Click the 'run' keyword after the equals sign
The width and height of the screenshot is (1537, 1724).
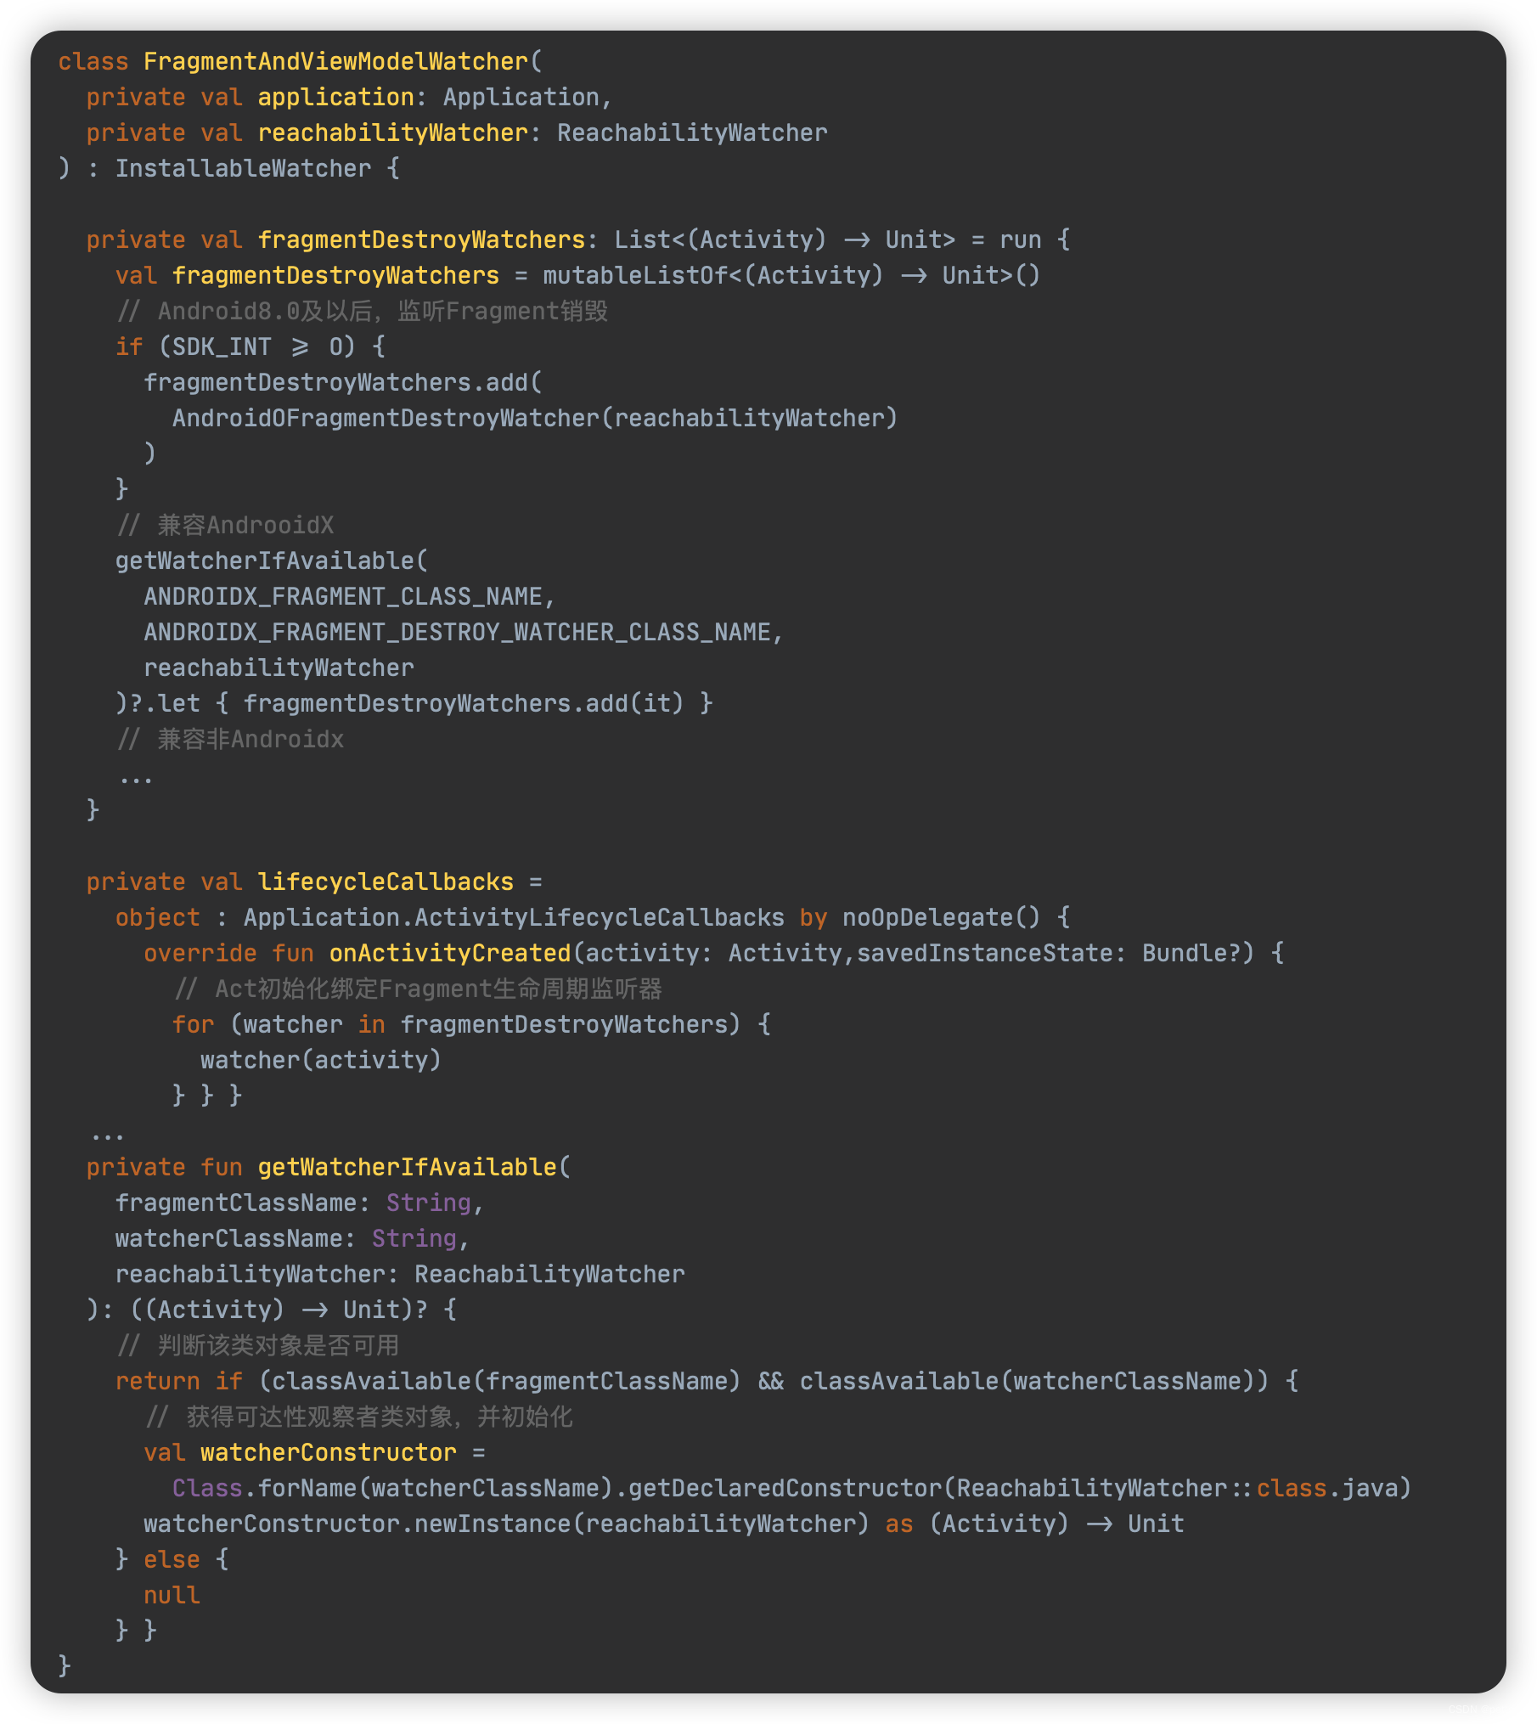(1021, 240)
